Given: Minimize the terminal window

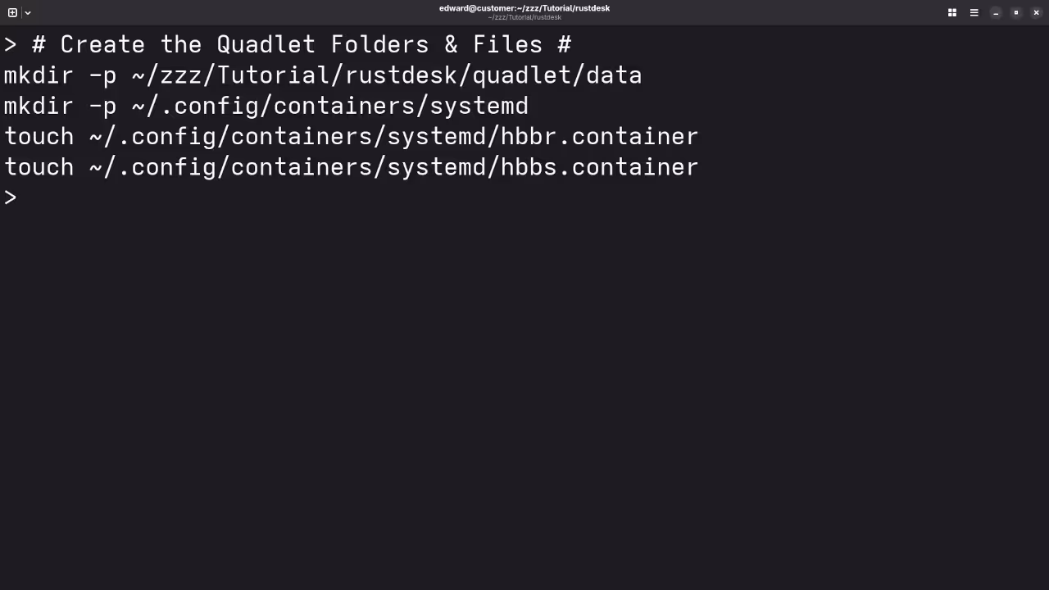Looking at the screenshot, I should [x=996, y=12].
